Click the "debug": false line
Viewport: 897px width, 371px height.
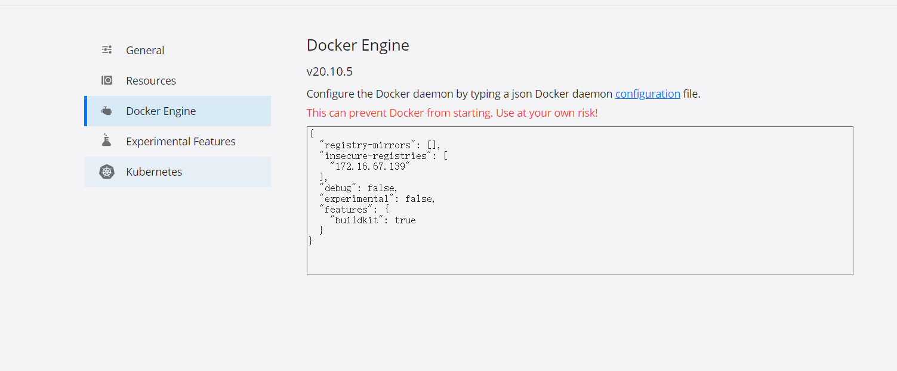(x=358, y=188)
